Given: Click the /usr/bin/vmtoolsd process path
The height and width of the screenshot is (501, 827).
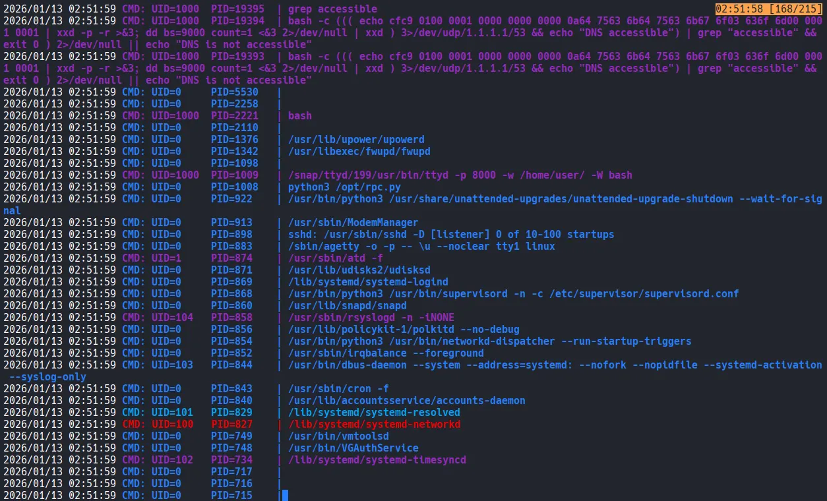Looking at the screenshot, I should click(338, 436).
